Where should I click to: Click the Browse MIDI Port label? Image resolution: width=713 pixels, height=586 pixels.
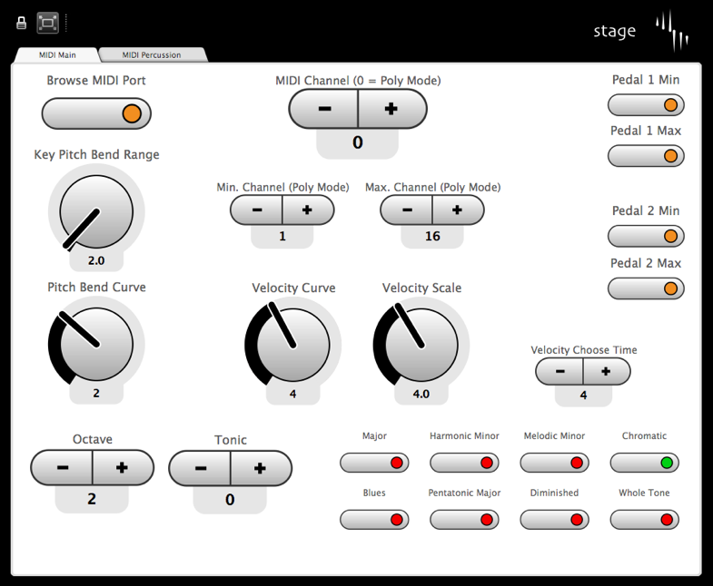coord(96,81)
